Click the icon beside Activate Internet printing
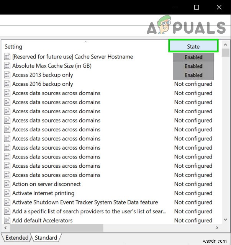Viewport: 231px width, 245px height. tap(7, 193)
